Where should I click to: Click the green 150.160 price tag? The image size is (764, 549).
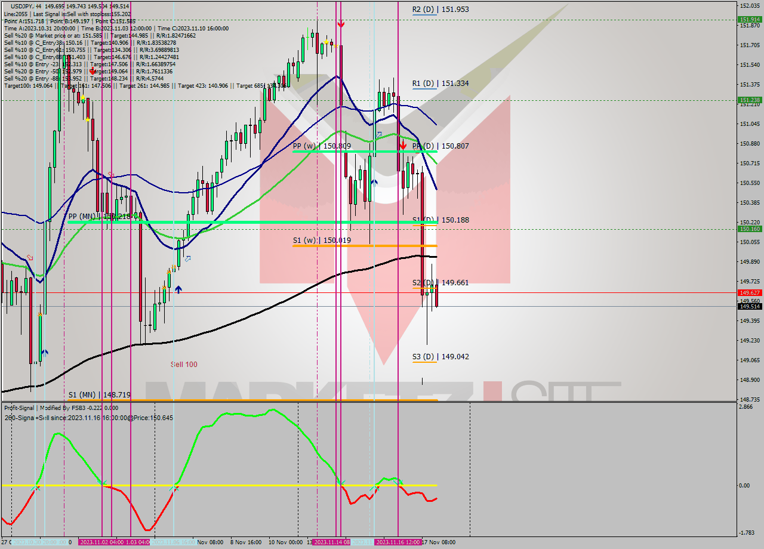coord(750,229)
